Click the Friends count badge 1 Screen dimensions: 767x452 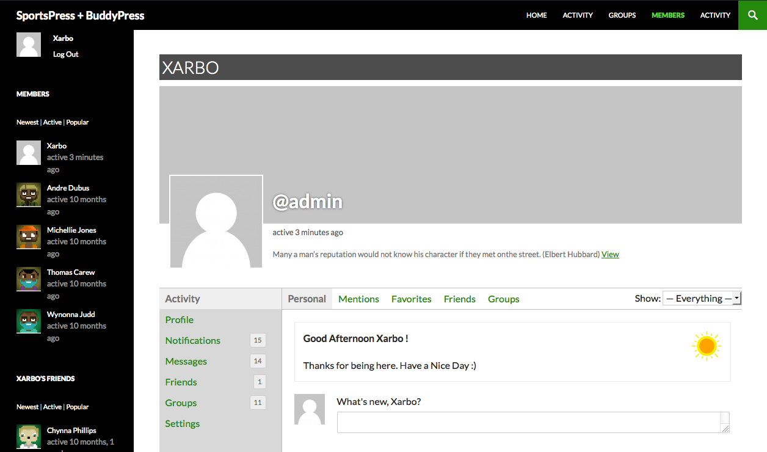(x=260, y=382)
